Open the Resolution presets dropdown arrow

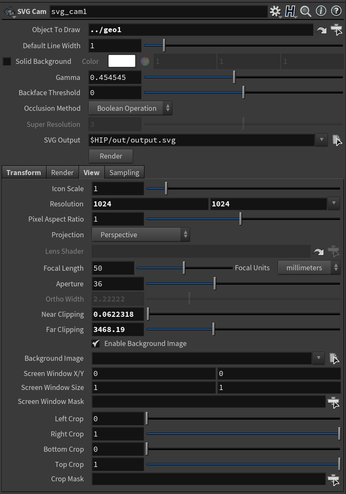click(334, 204)
